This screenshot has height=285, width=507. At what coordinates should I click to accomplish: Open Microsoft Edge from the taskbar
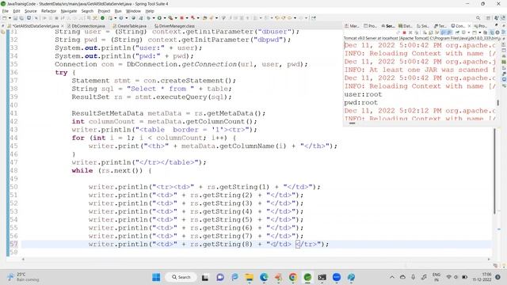(x=264, y=277)
